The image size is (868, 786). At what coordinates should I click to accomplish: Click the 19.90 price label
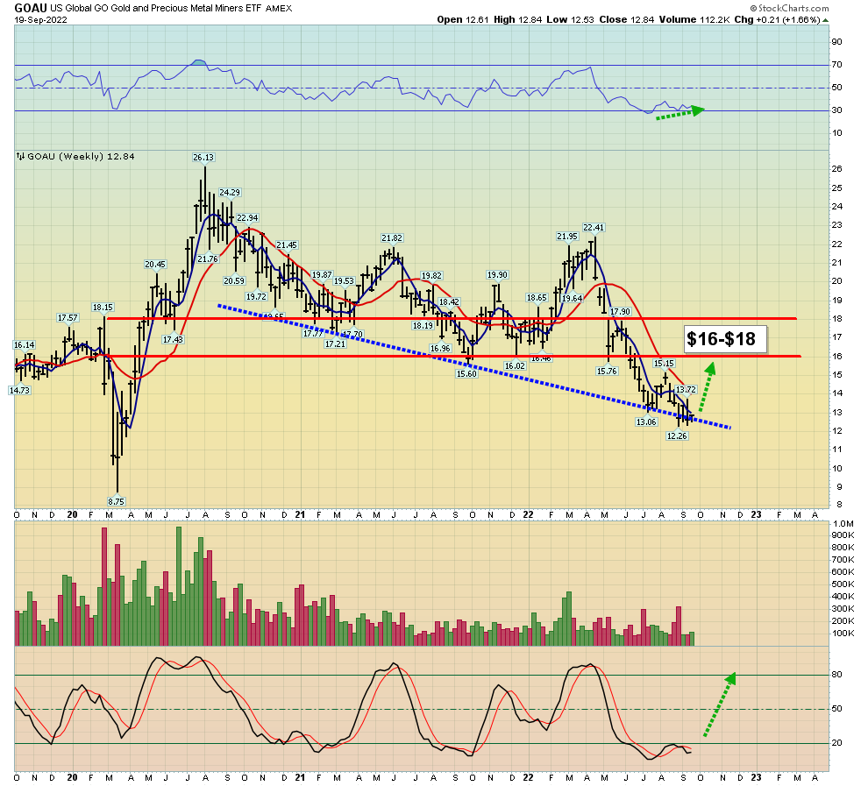pos(497,275)
